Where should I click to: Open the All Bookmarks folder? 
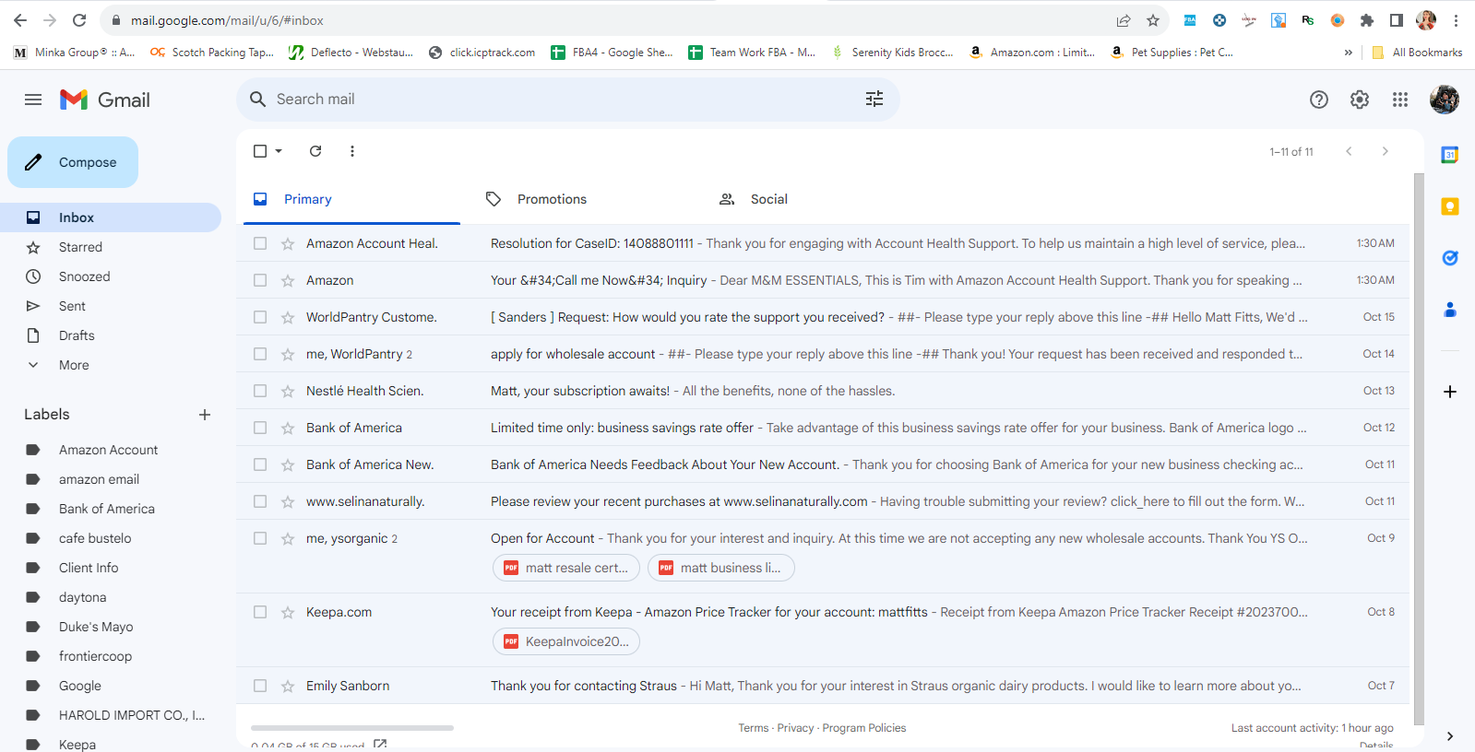1417,53
